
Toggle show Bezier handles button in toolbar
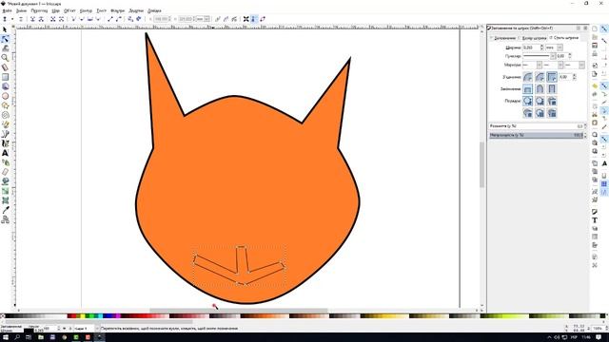[254, 19]
